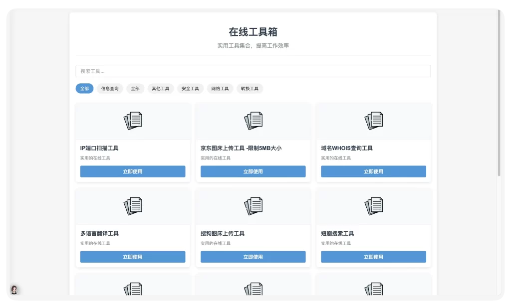The height and width of the screenshot is (305, 511).
Task: Click the 短剧搜索工具 title
Action: coord(337,233)
